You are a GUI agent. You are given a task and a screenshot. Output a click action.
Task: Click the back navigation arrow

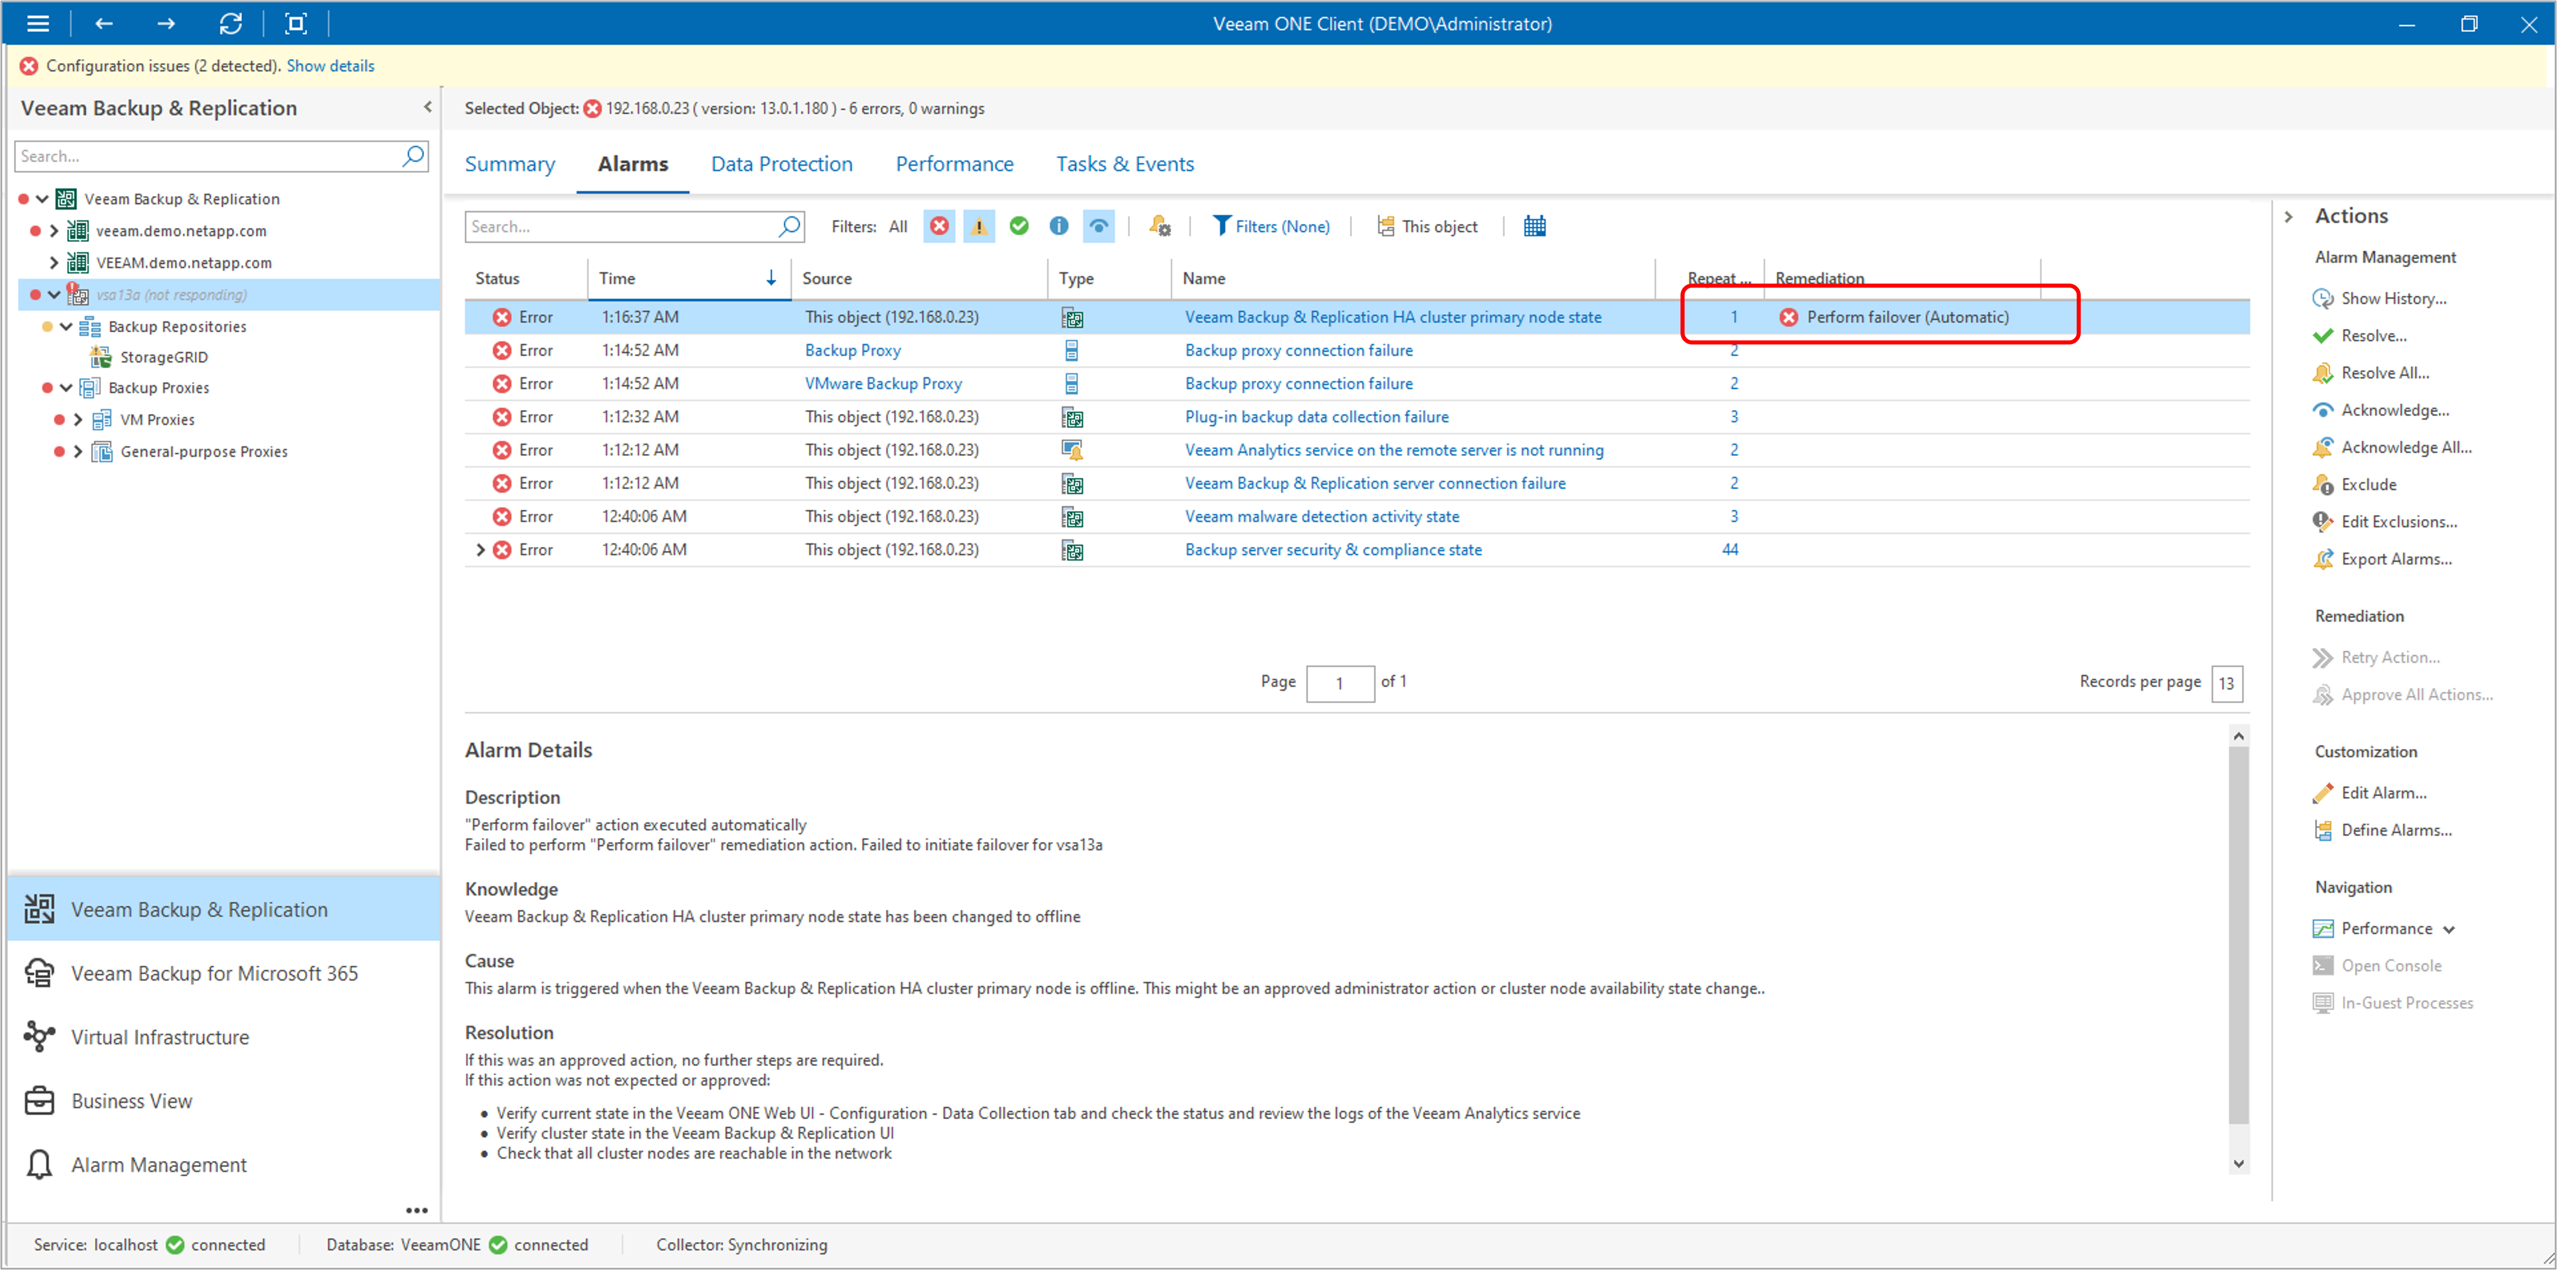(103, 23)
